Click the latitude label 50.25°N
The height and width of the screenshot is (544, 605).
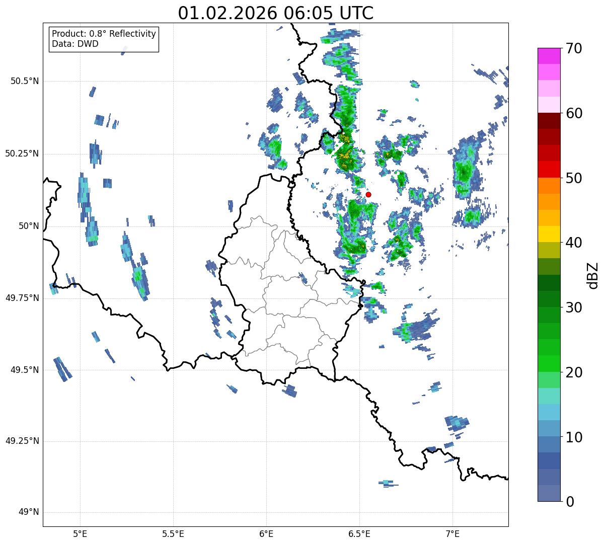[x=22, y=153]
